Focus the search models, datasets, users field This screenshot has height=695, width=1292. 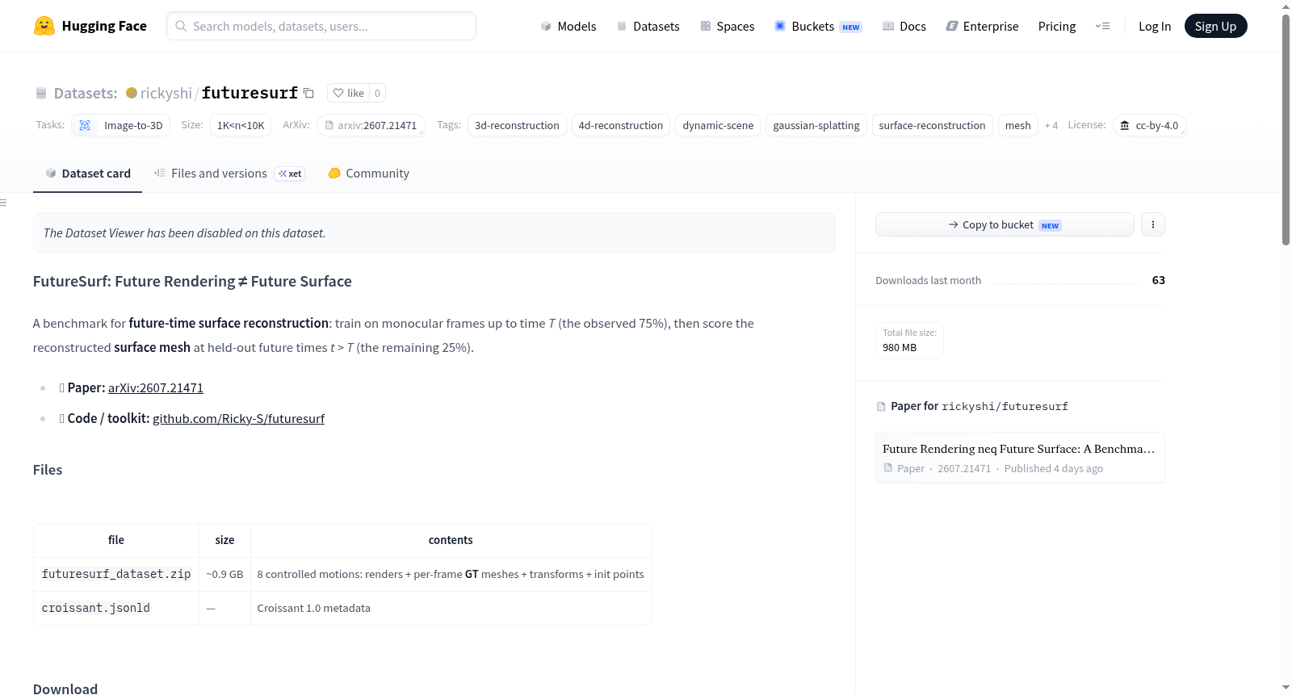(321, 26)
